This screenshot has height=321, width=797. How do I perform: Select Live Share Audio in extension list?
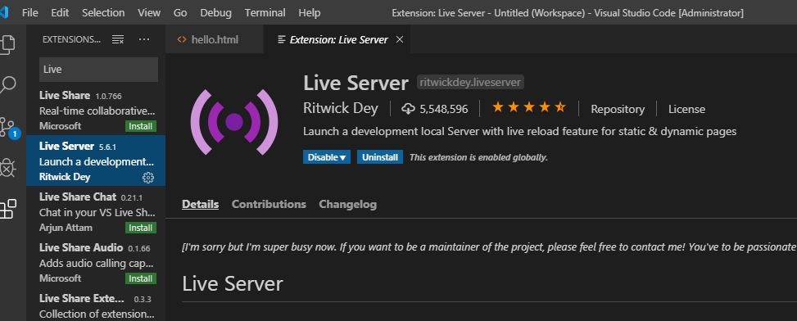[x=96, y=262]
